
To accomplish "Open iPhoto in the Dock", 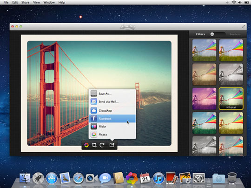I will pos(185,178).
